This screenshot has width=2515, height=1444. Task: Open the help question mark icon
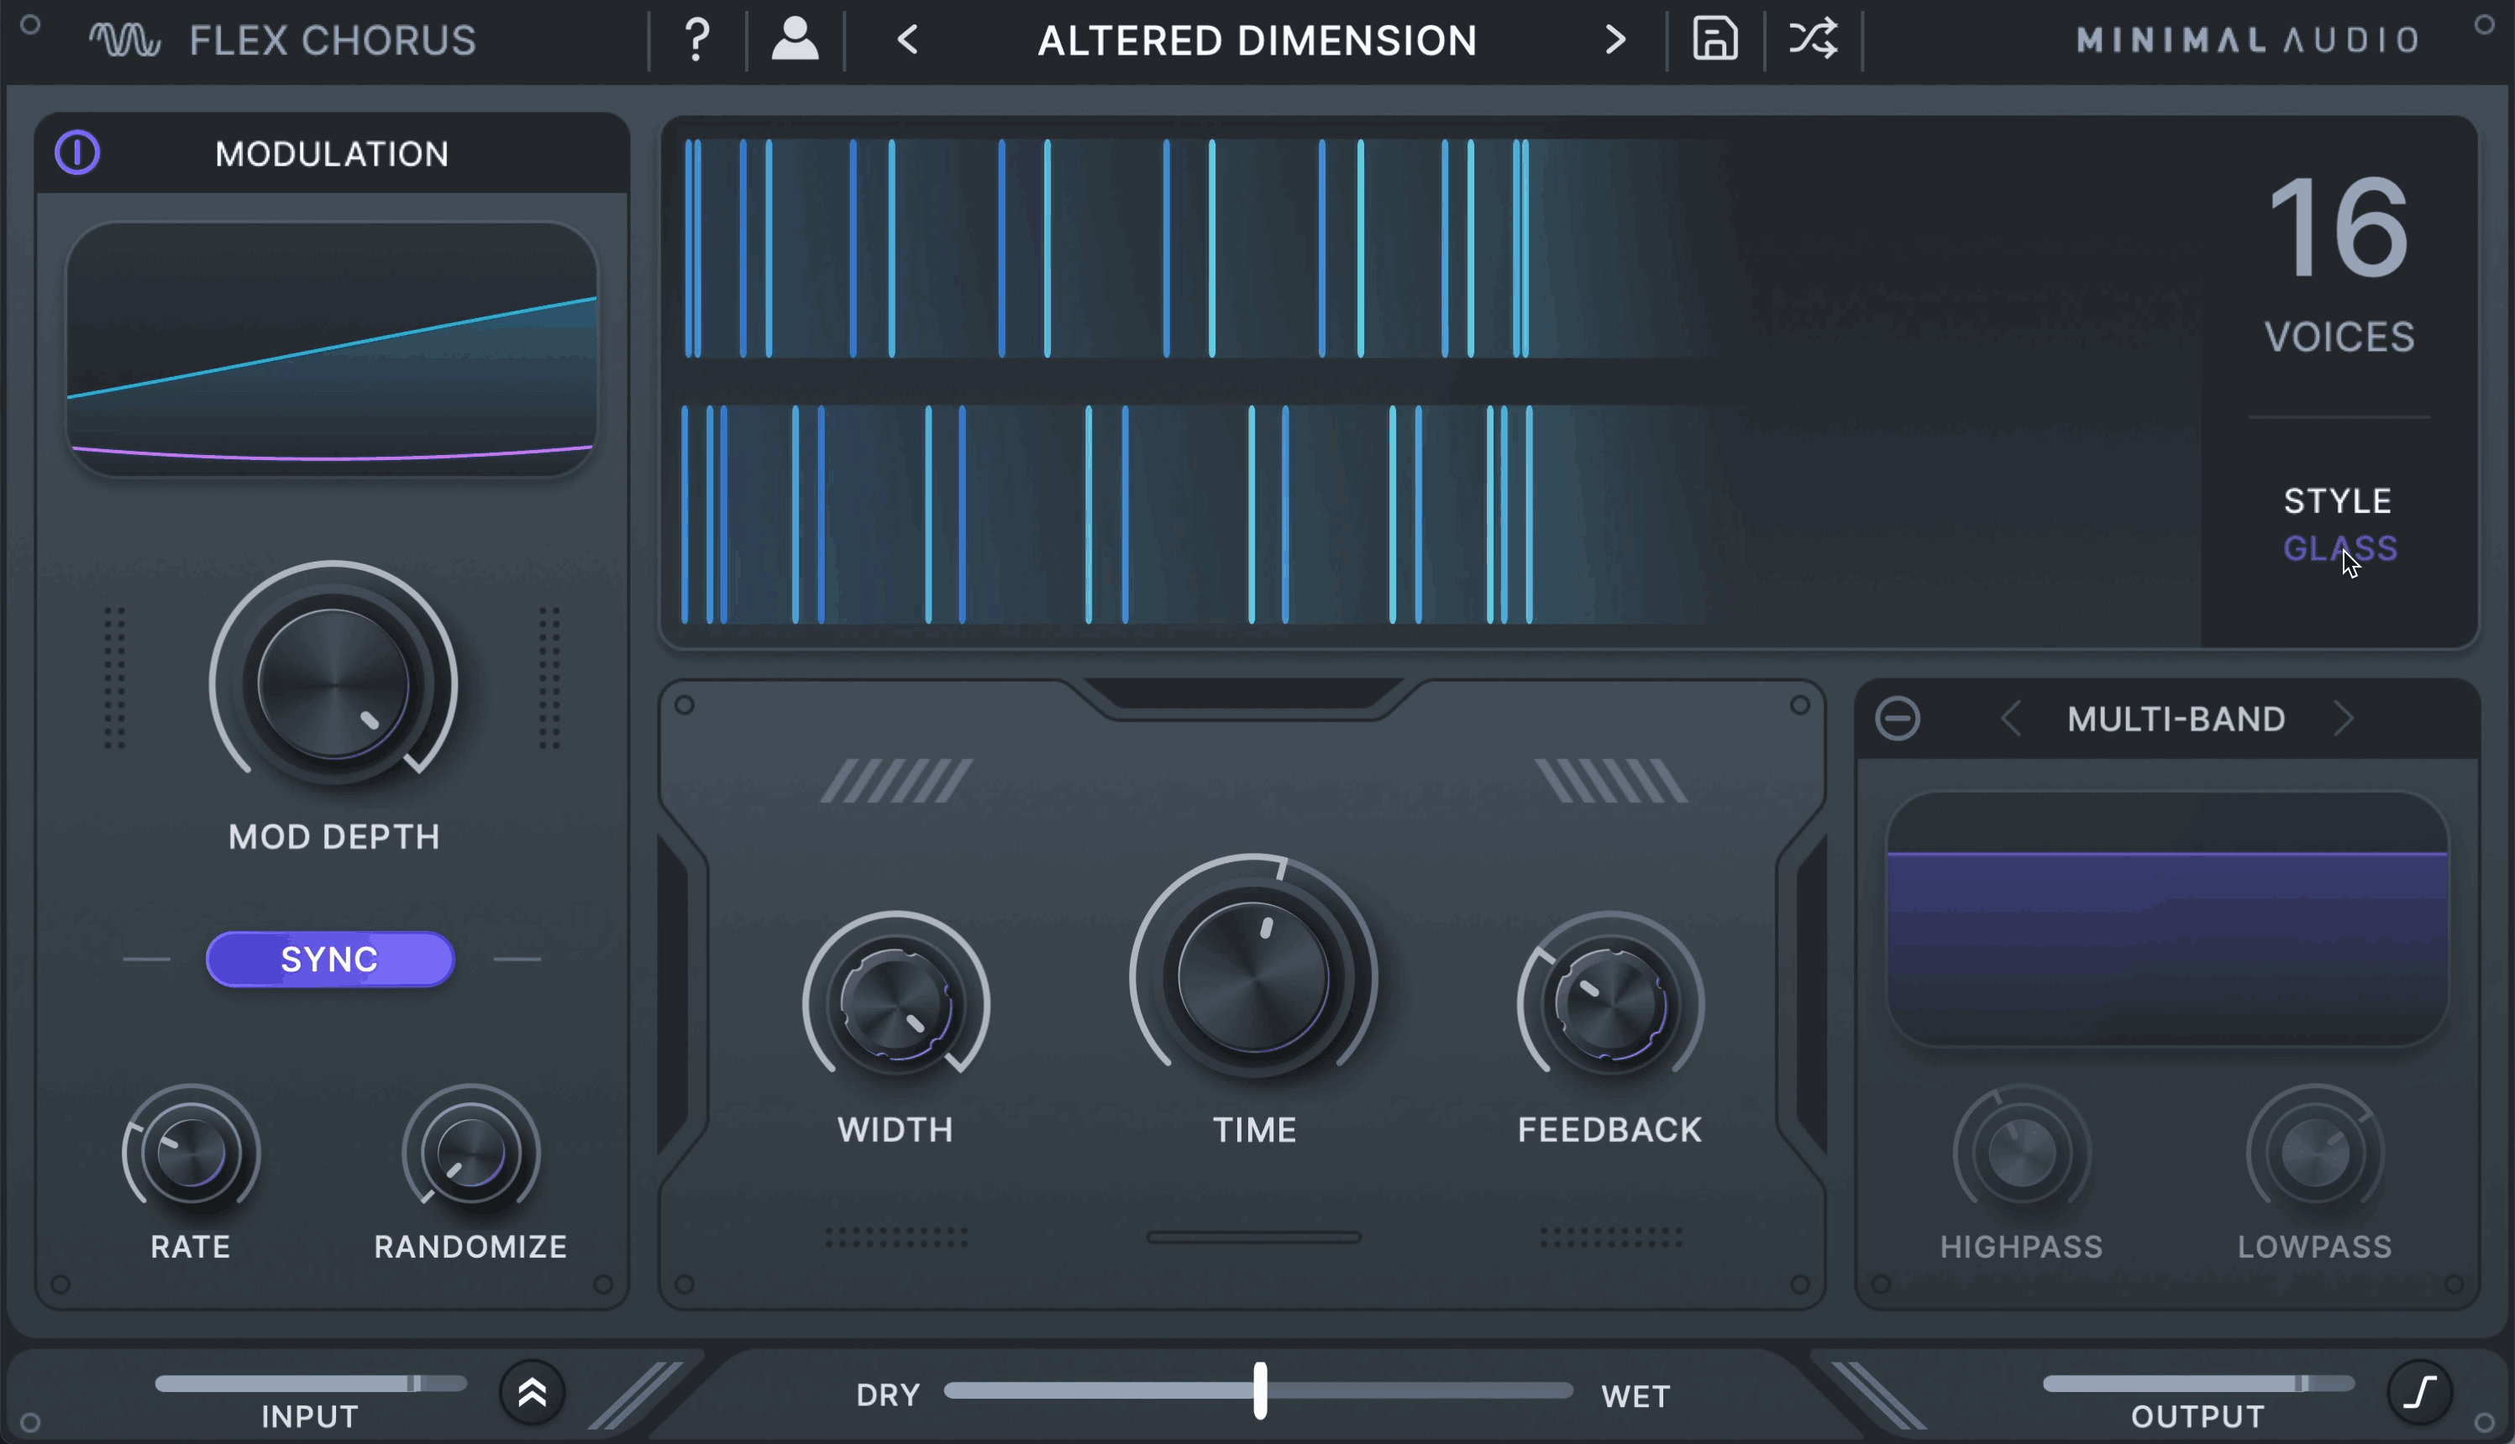point(697,40)
